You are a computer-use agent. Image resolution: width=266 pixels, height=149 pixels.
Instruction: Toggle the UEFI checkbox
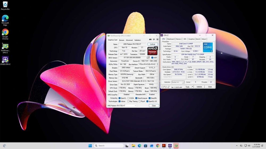click(x=152, y=58)
